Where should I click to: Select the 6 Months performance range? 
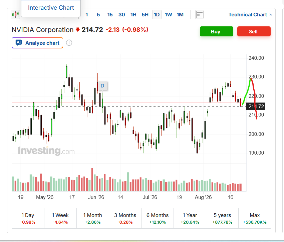click(x=158, y=218)
